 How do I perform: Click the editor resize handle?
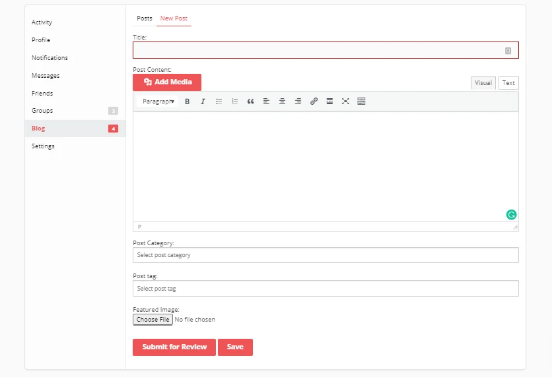coord(515,227)
